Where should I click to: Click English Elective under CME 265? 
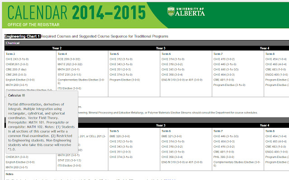[x=20, y=80]
